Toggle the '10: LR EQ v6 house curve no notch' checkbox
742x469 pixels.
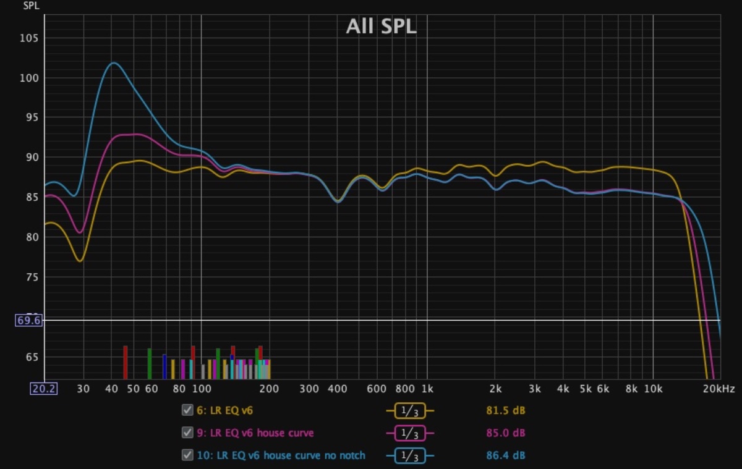point(187,455)
